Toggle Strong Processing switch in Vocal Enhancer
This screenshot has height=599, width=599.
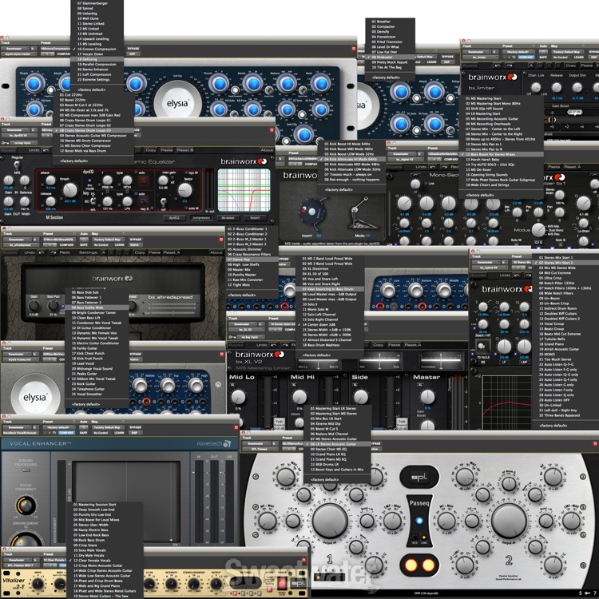point(26,470)
